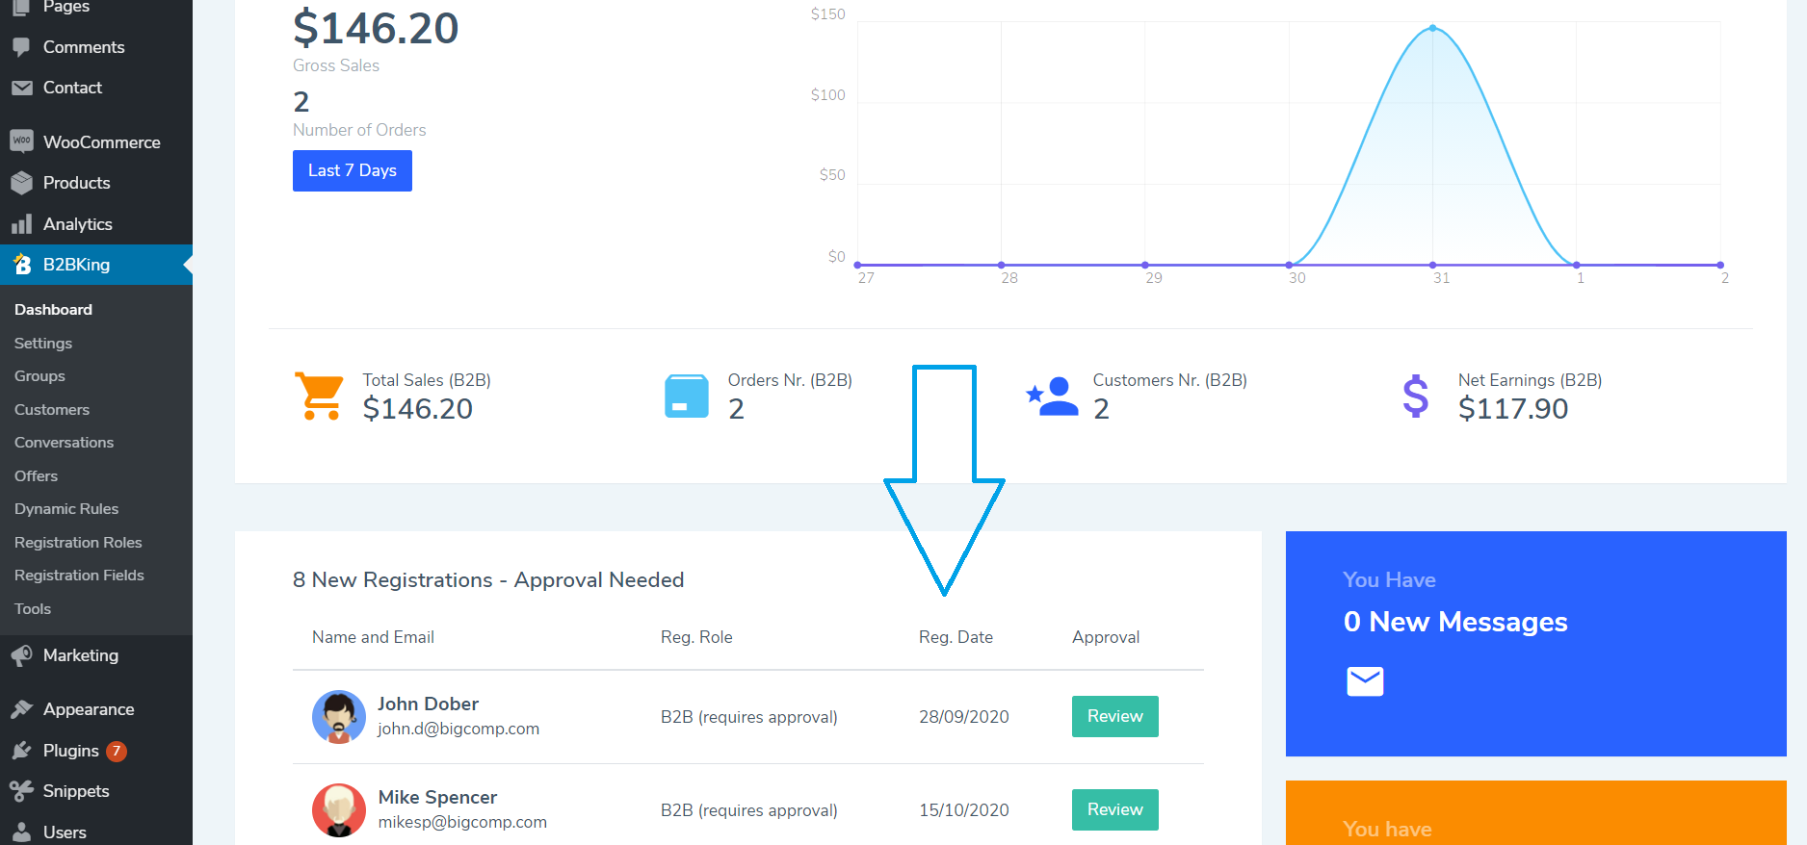Screen dimensions: 1807x845
Task: Click the Appearance paintbrush icon
Action: [x=21, y=709]
